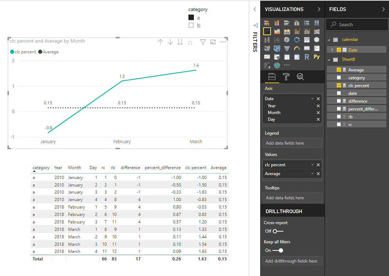
Task: Check the percent_differ... field checkbox
Action: (x=339, y=109)
